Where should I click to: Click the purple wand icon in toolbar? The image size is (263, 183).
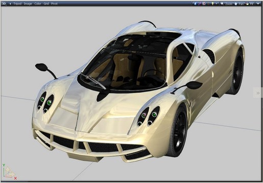(200, 4)
